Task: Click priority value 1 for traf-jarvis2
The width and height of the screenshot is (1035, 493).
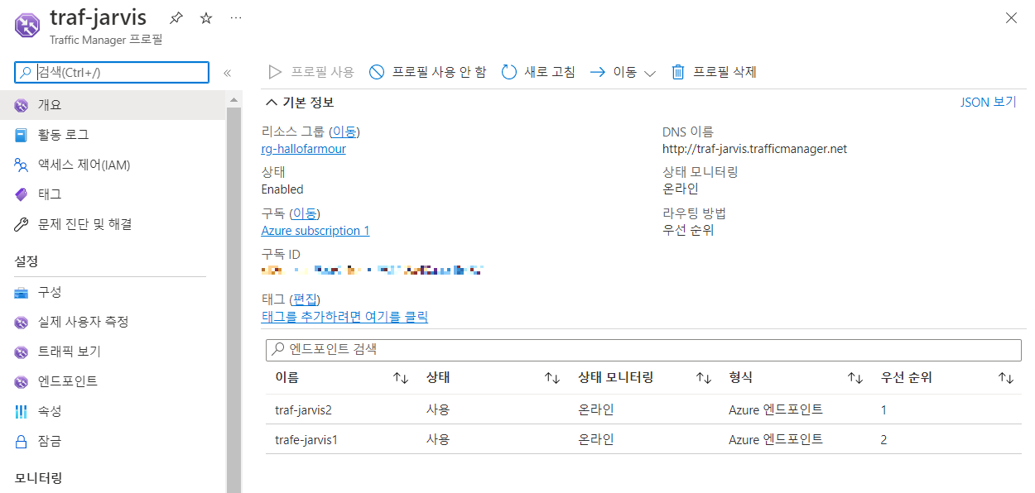Action: coord(883,410)
